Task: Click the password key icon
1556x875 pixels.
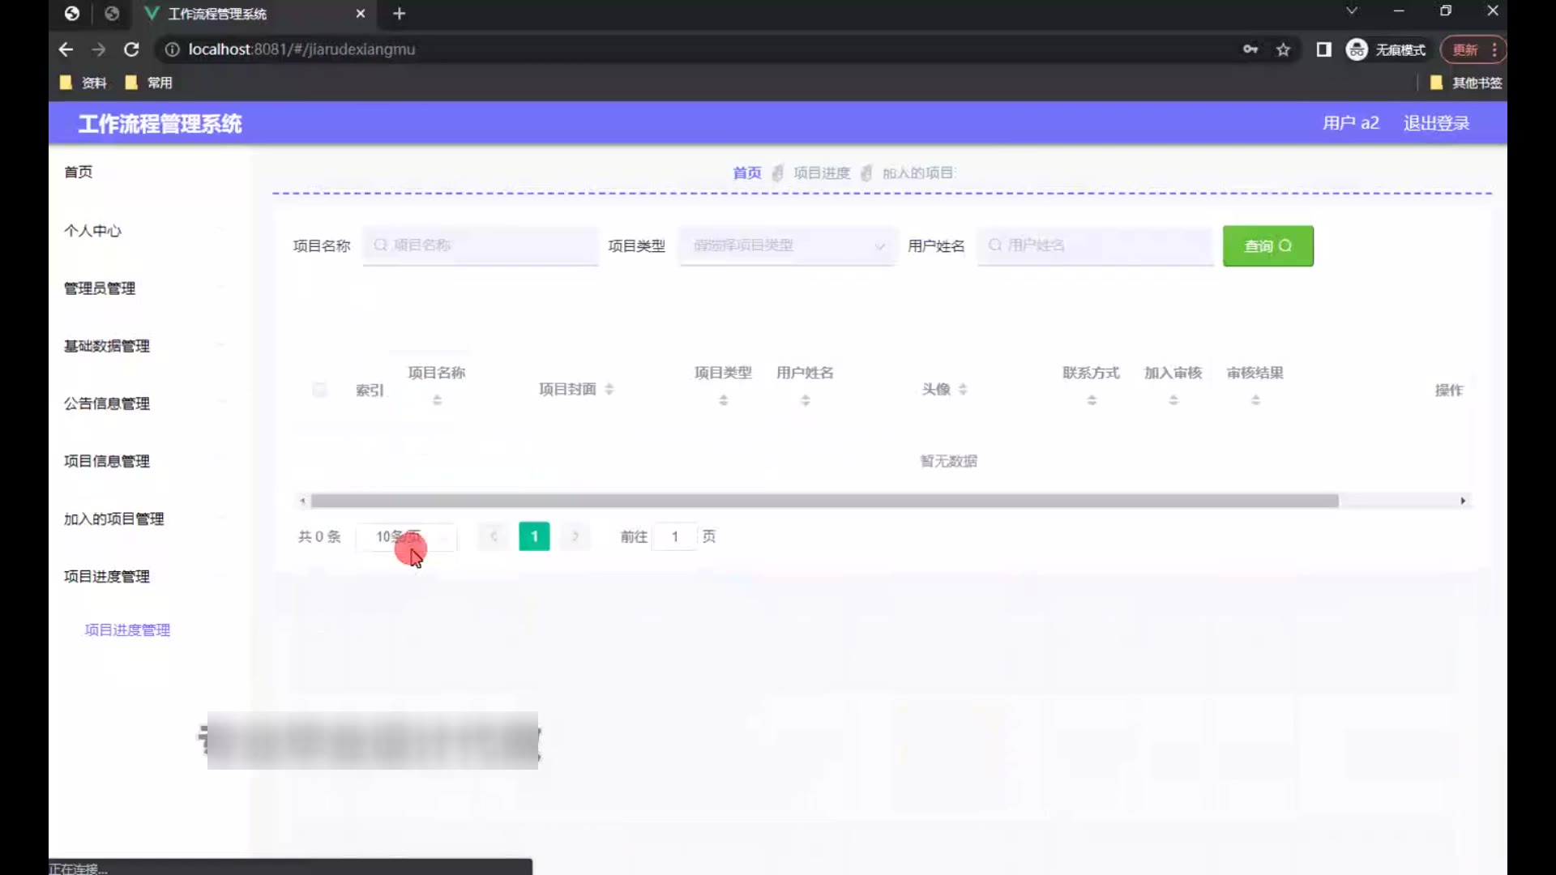Action: [x=1250, y=49]
